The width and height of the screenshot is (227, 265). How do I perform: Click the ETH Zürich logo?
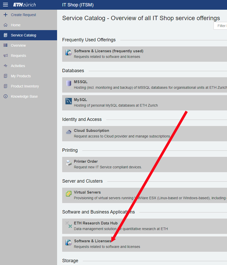24,5
